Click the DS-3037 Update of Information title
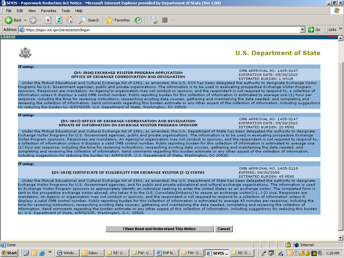Viewport: 344px width, 258px height. tap(128, 123)
